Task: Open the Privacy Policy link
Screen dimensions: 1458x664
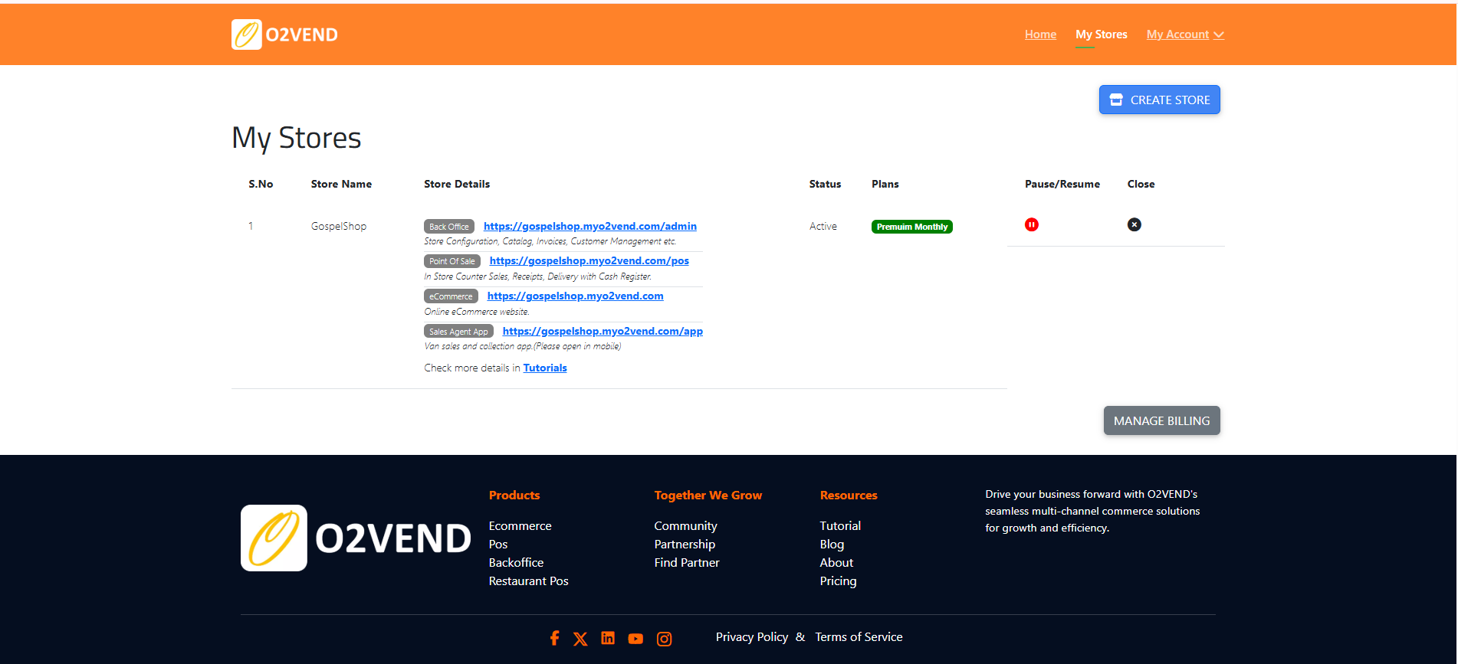Action: coord(752,636)
